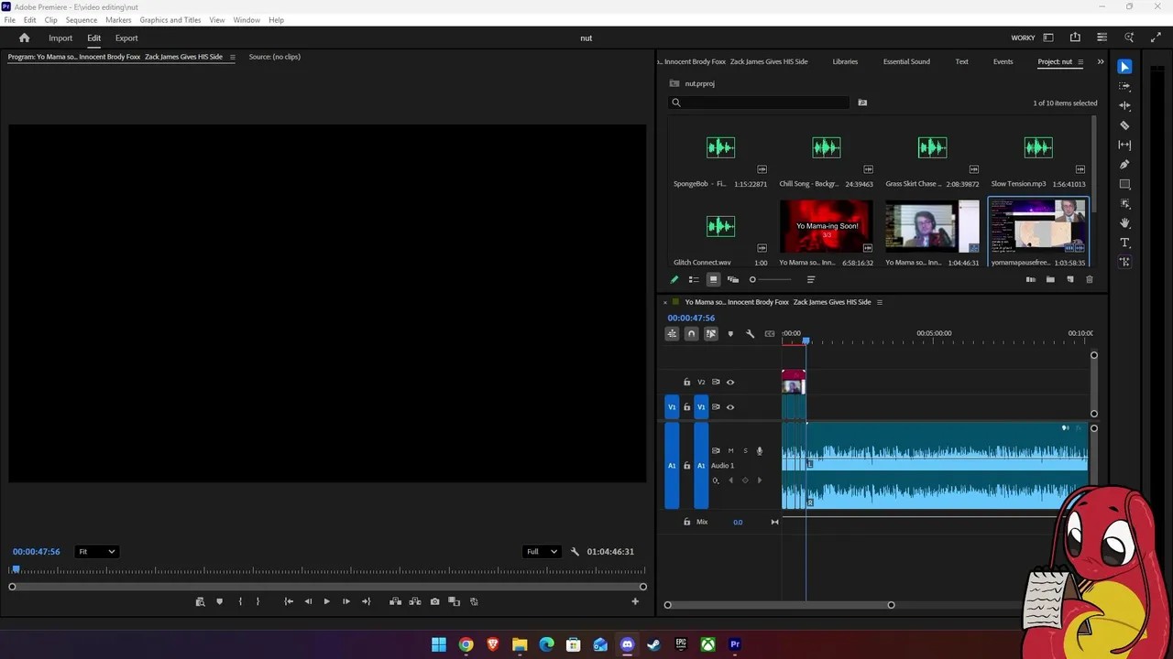Switch project panel to list view

tap(694, 279)
